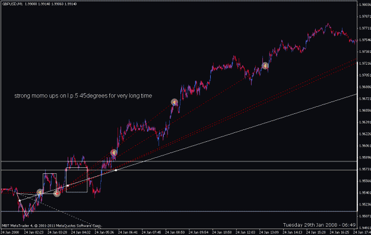This screenshot has width=371, height=235.
Task: Click the 1.9787 price scale label
Action: point(365,17)
